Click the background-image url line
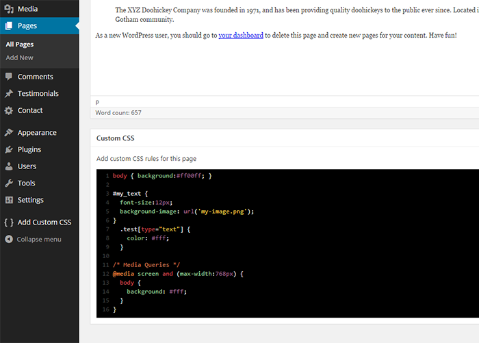The width and height of the screenshot is (479, 343). tap(187, 212)
